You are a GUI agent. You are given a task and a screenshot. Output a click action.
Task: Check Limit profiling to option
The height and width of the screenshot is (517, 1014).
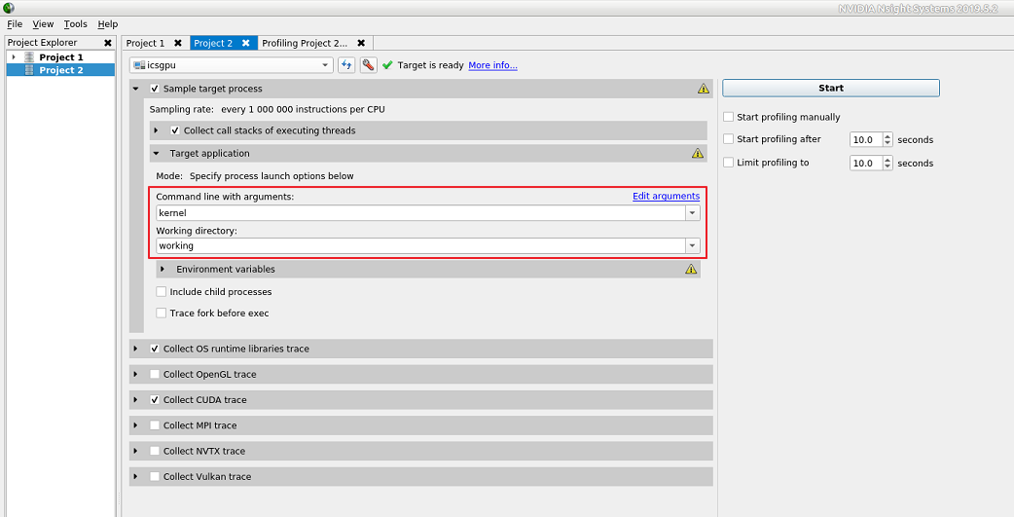pyautogui.click(x=729, y=163)
